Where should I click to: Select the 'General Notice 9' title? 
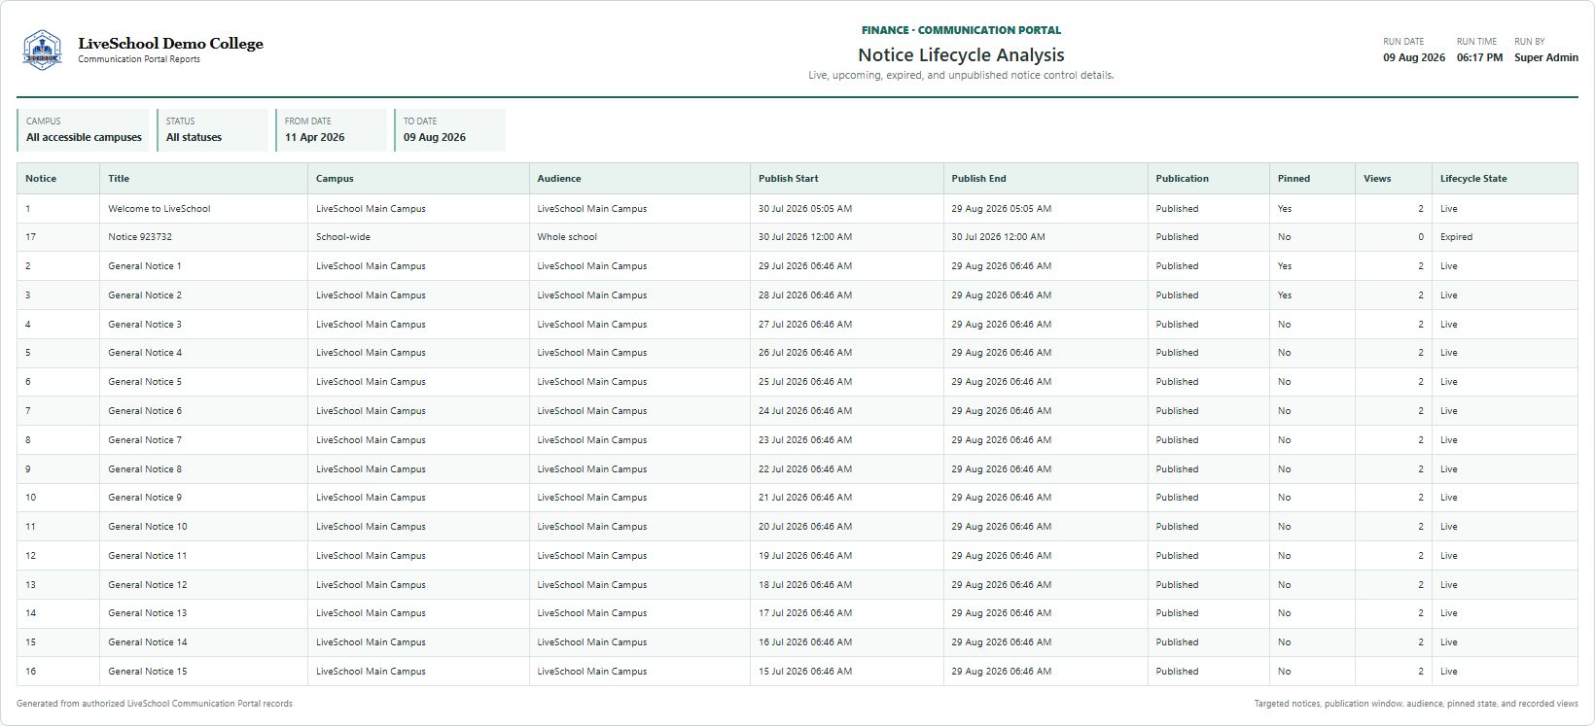(x=145, y=498)
